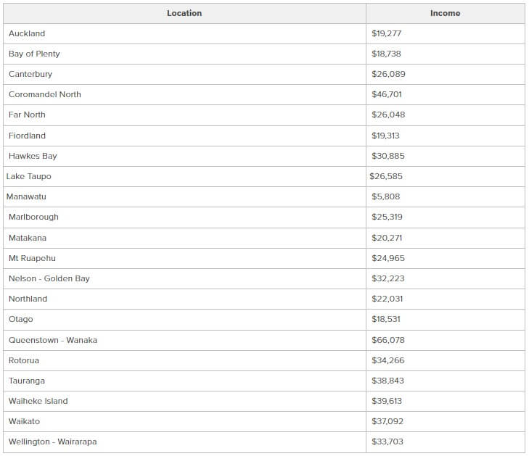529x456 pixels.
Task: Click Hawkes Bay income value $30,885
Action: 388,156
